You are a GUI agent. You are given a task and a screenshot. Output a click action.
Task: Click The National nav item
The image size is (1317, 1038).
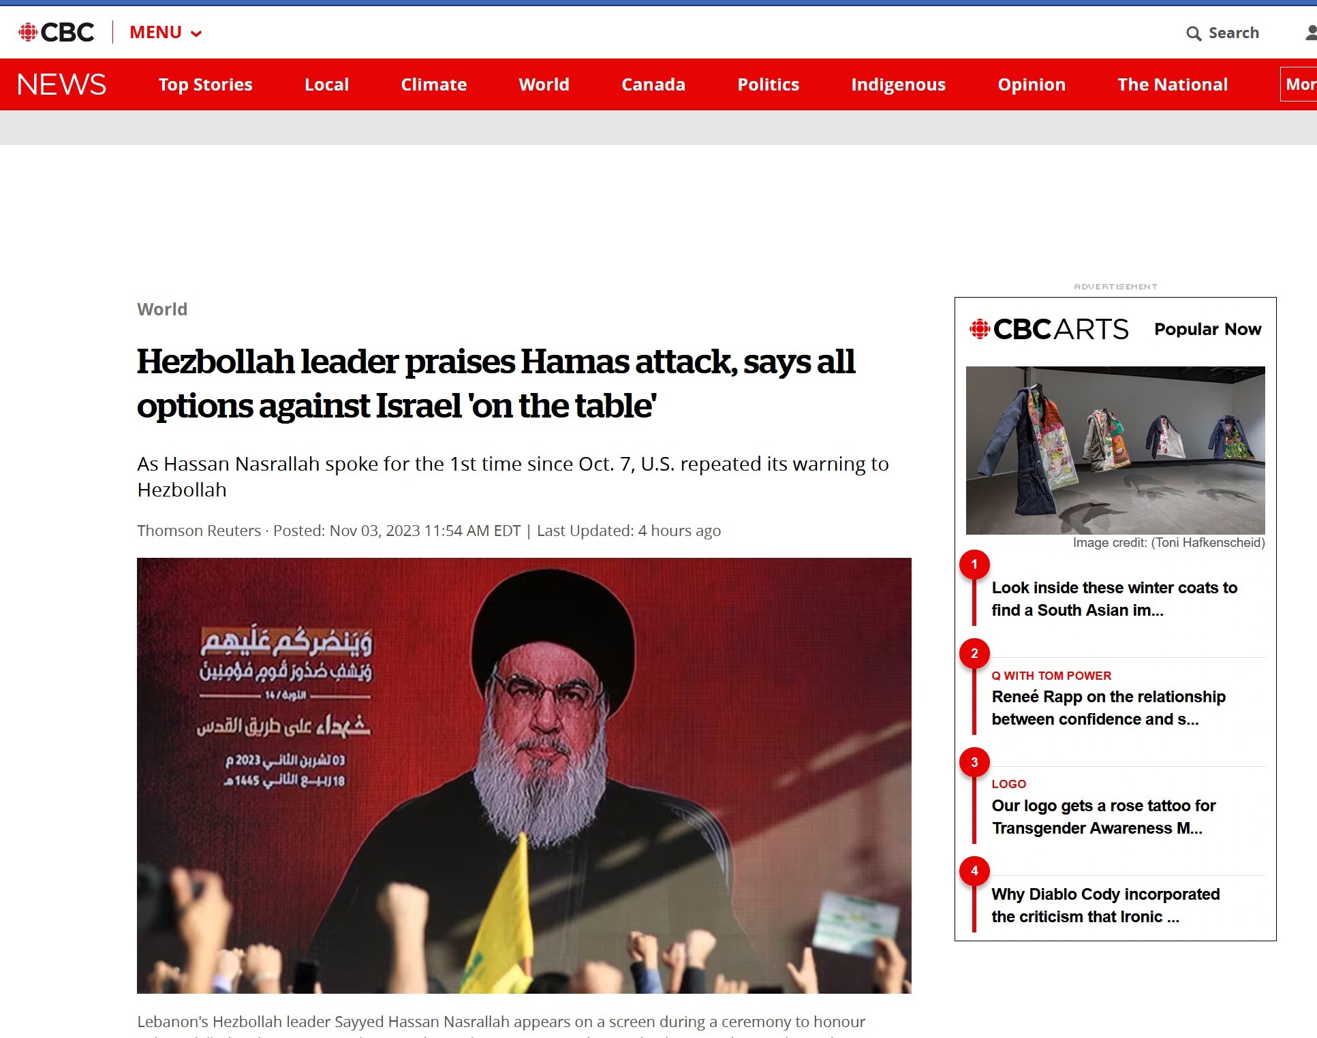(x=1173, y=84)
